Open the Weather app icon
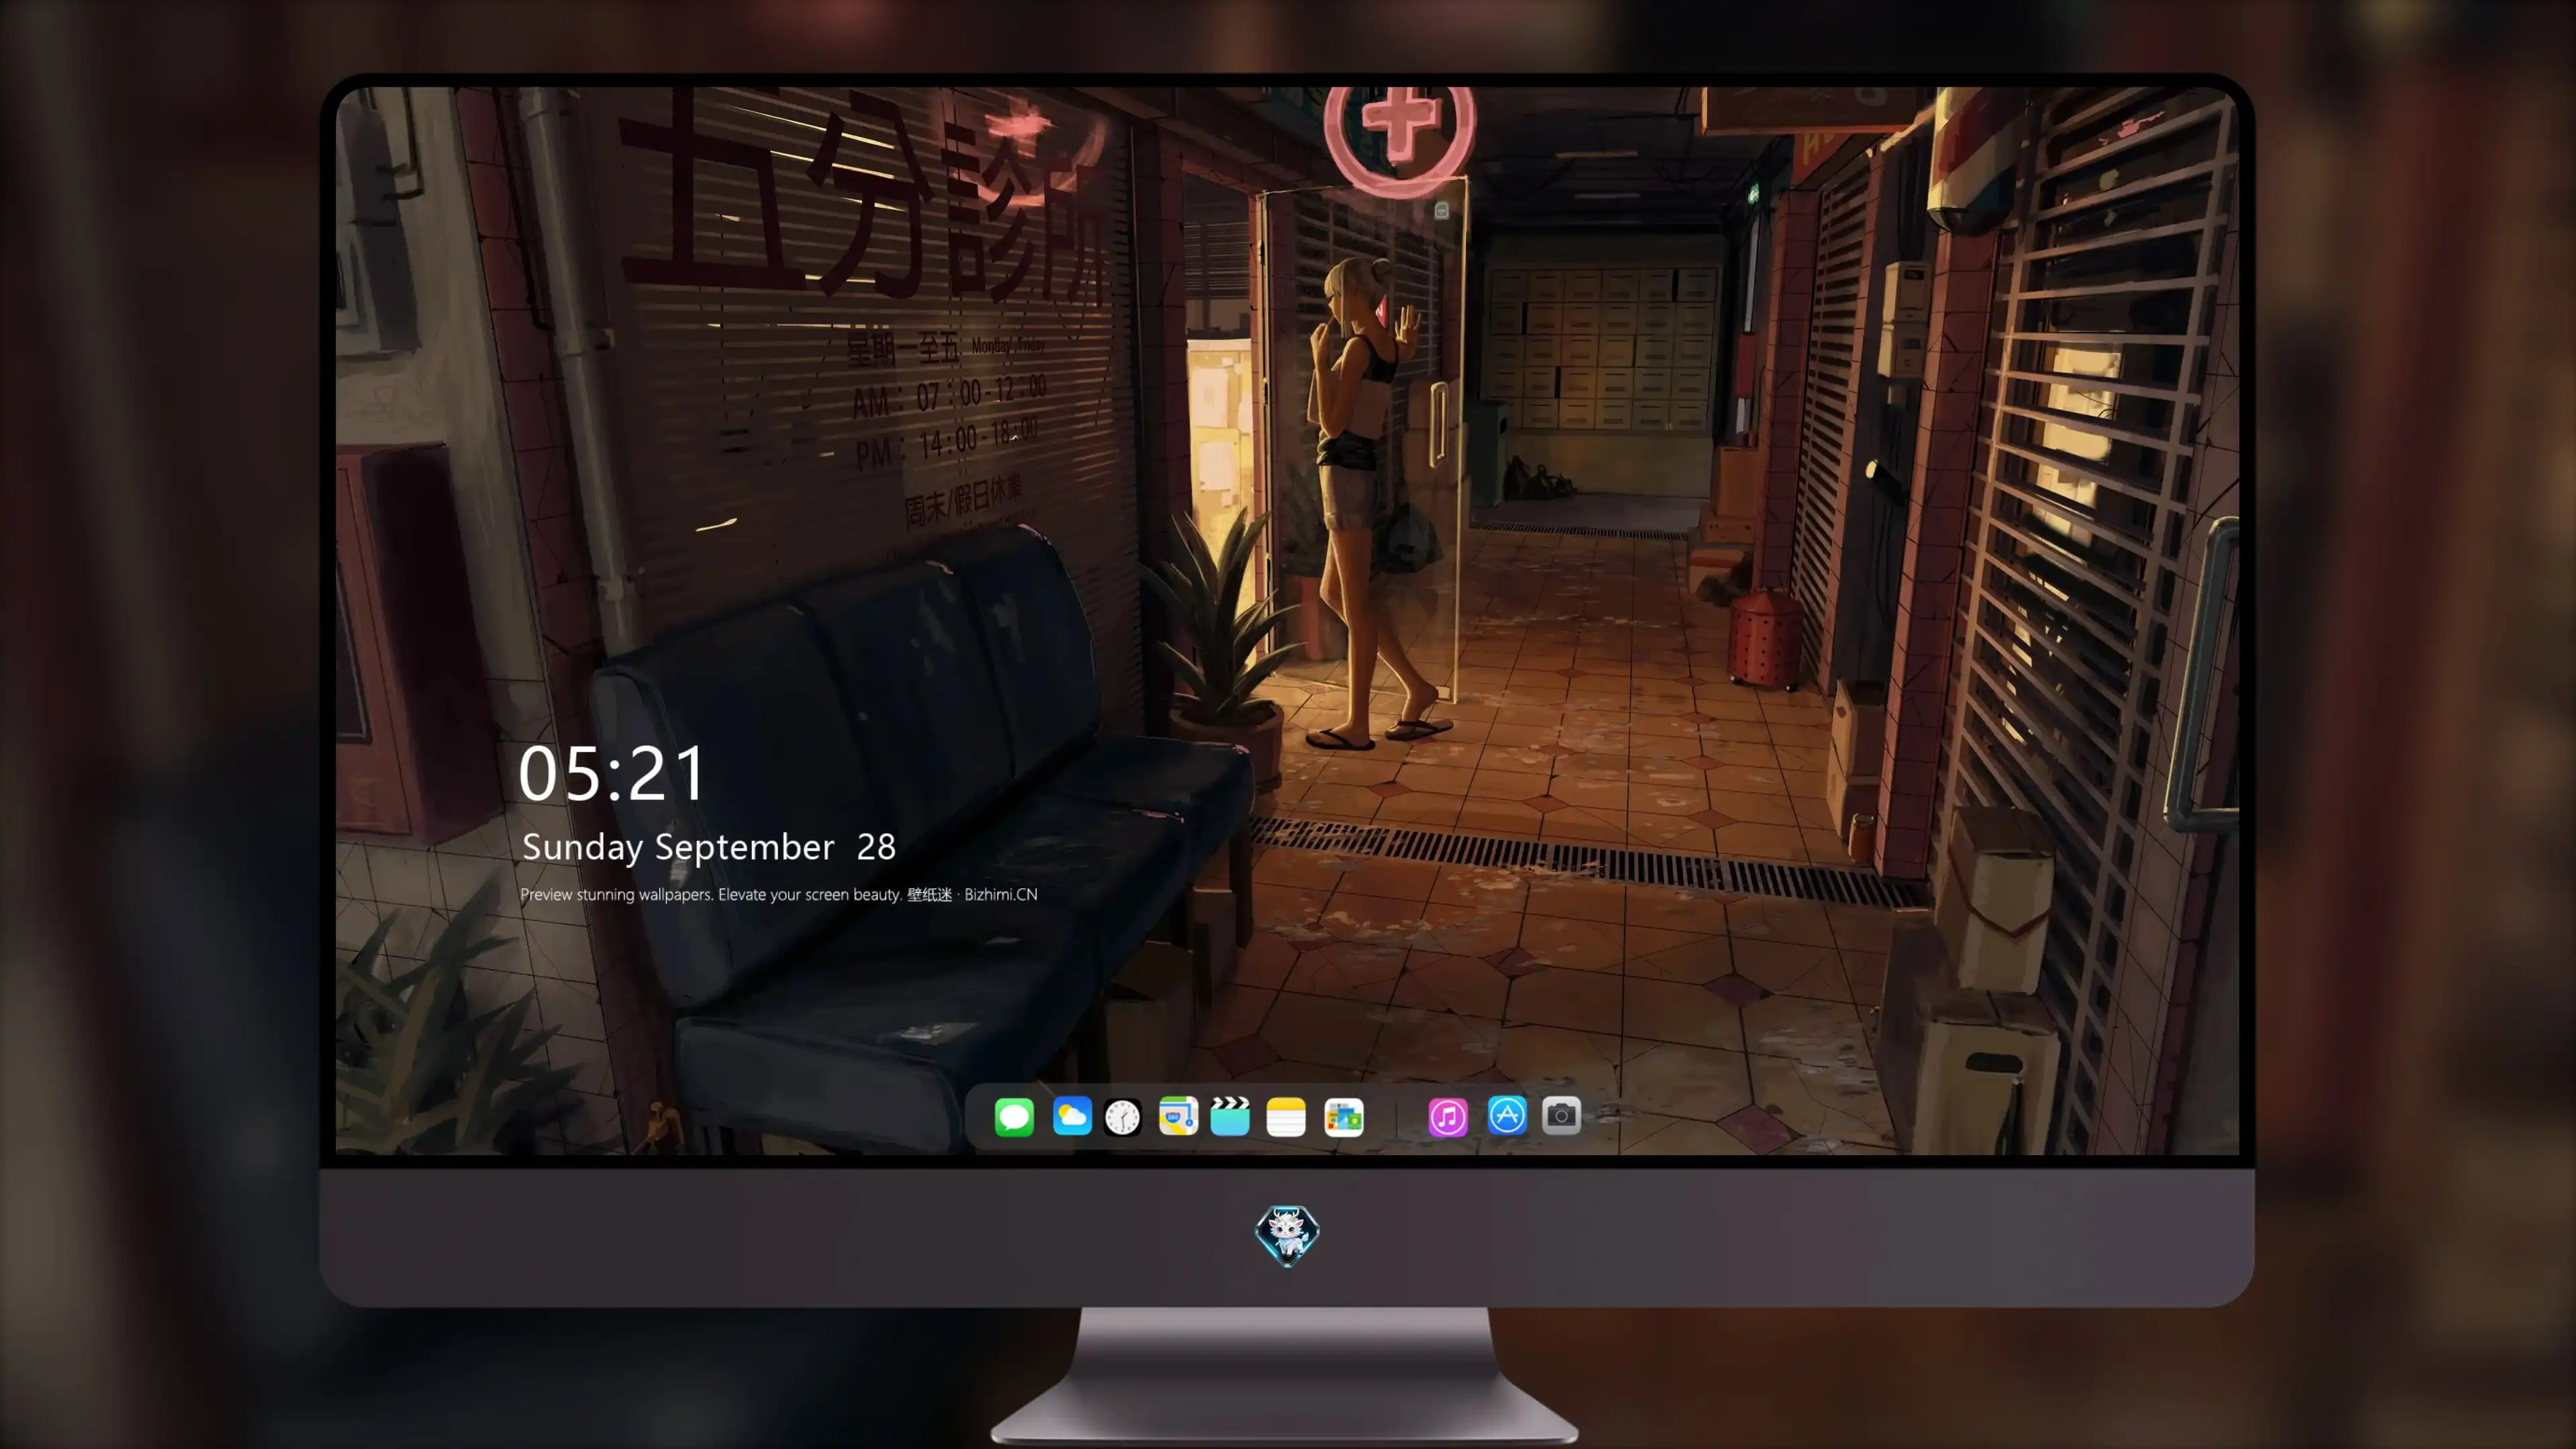Viewport: 2576px width, 1449px height. point(1072,1116)
